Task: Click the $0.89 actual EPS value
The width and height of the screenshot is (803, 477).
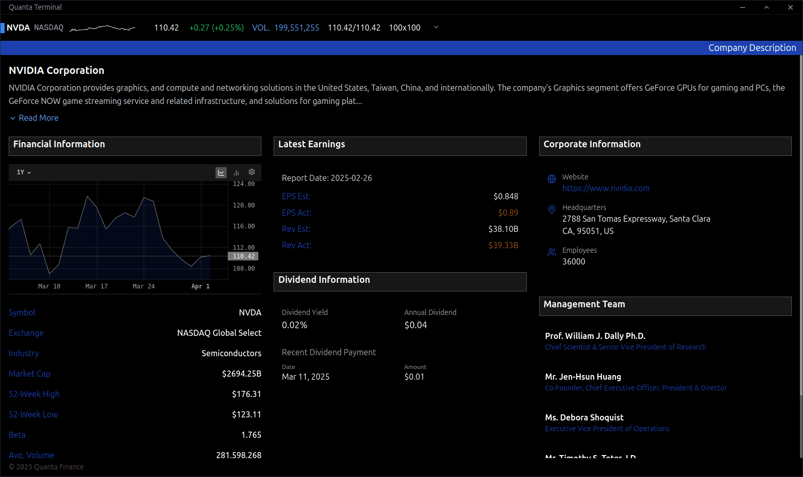Action: click(508, 213)
